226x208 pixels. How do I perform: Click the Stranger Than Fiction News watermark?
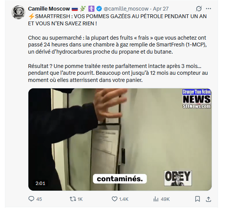point(196,99)
